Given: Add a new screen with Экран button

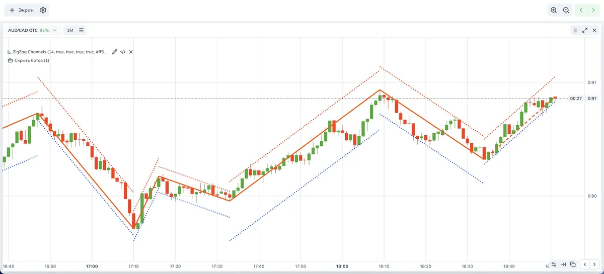Looking at the screenshot, I should click(x=22, y=10).
